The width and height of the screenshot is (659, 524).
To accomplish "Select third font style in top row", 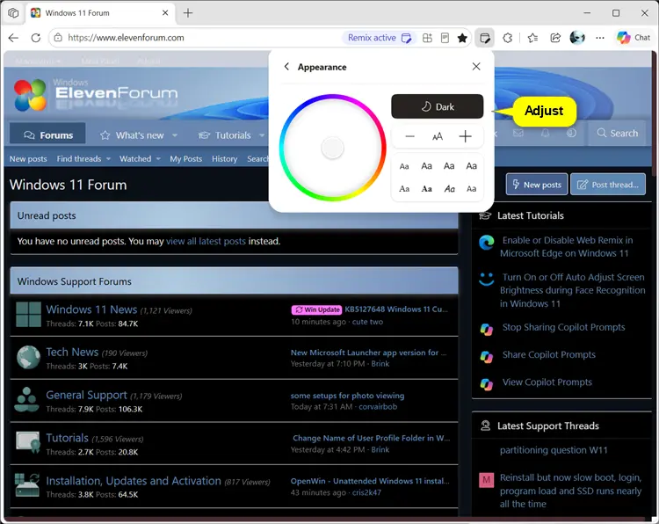I will click(x=449, y=166).
